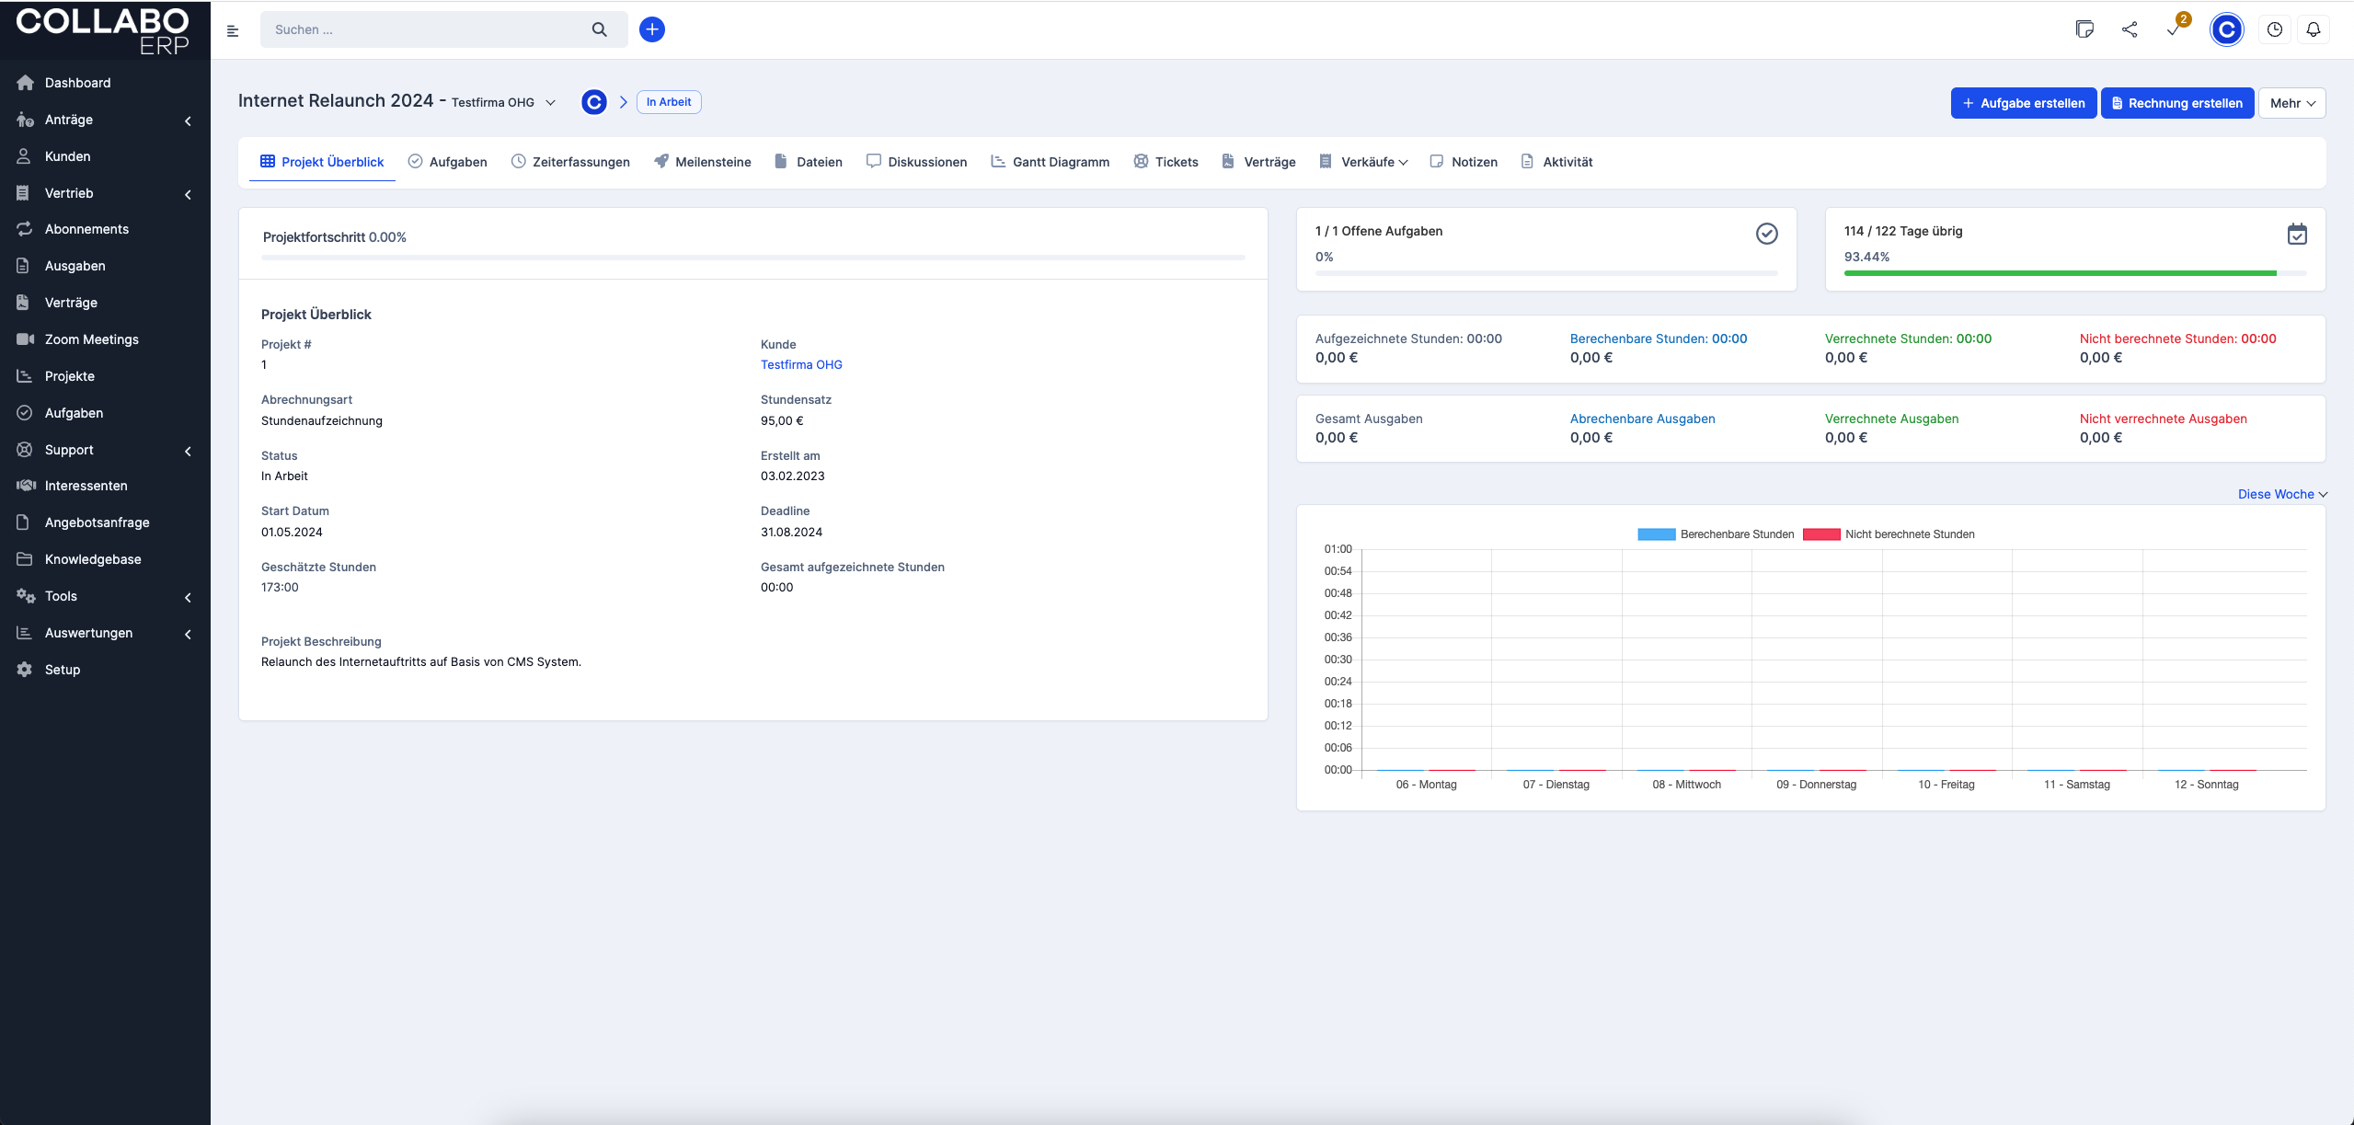Viewport: 2354px width, 1125px height.
Task: Click the COLLABO ERP logo
Action: click(103, 30)
